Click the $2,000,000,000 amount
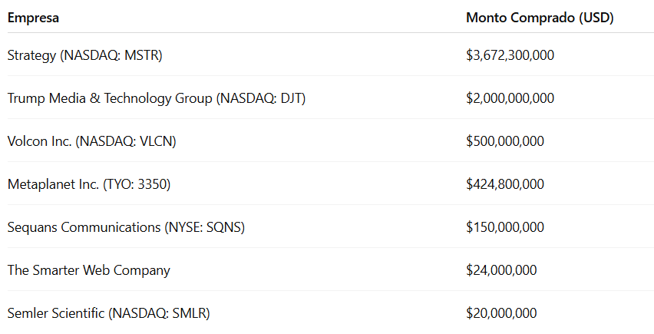The width and height of the screenshot is (654, 334). [510, 98]
